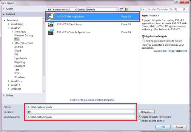Select the Test category
The image size is (191, 132).
(x=17, y=70)
